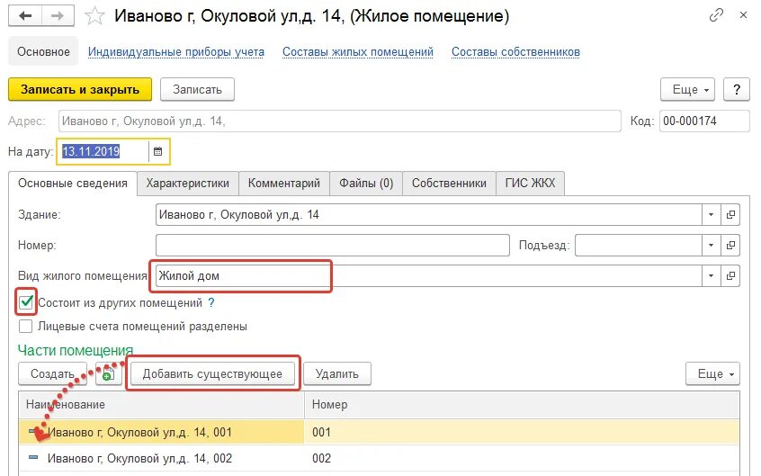
Task: Open the top Еще menu
Action: pyautogui.click(x=691, y=89)
